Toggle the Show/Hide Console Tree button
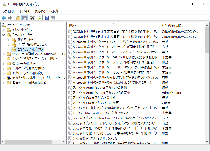Image resolution: width=210 pixels, height=151 pixels. tap(24, 18)
